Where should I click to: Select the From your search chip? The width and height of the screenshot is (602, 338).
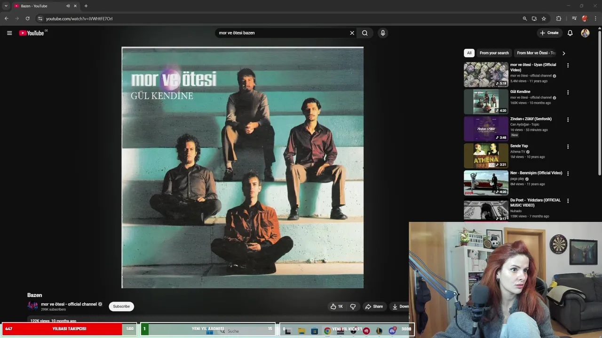(x=494, y=53)
